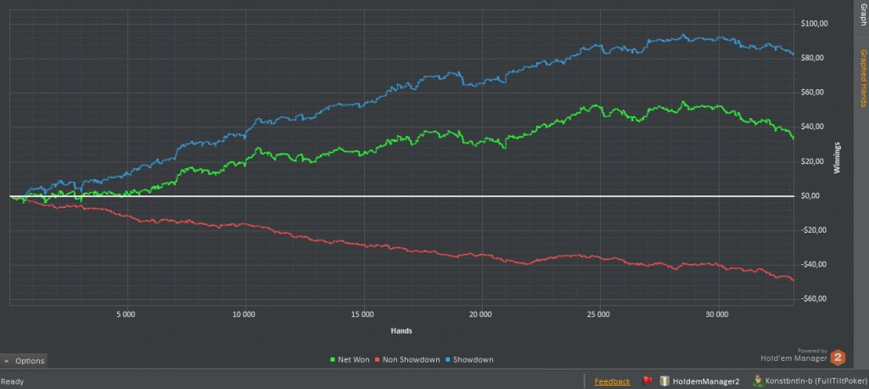
Task: Click the Hold'em Manager 2 logo badge
Action: (x=837, y=358)
